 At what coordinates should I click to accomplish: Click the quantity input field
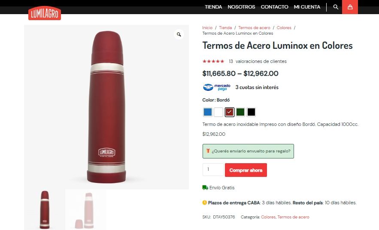click(213, 170)
